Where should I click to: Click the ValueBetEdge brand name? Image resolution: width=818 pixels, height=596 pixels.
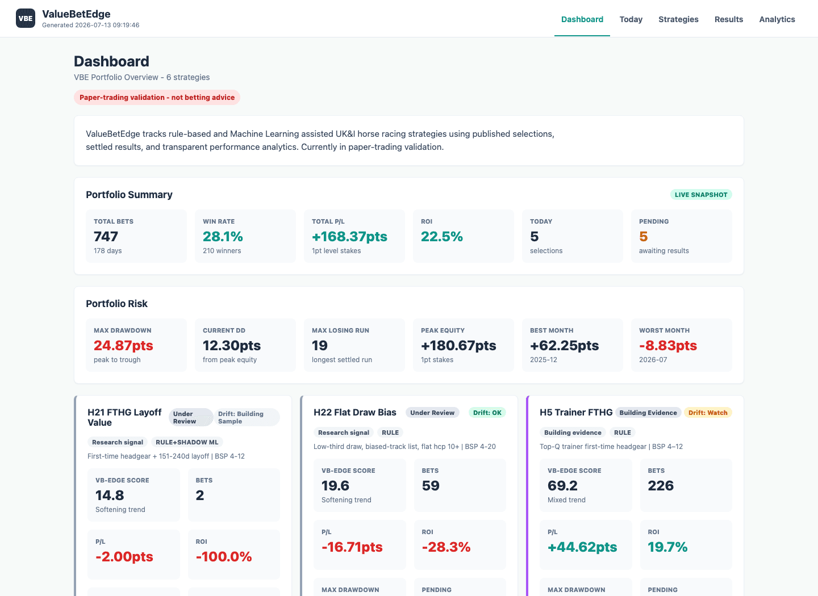coord(76,14)
